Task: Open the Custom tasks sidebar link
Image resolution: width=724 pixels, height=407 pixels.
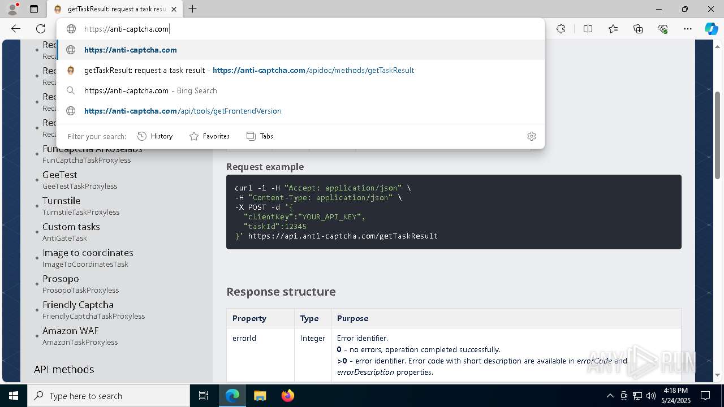Action: point(71,227)
